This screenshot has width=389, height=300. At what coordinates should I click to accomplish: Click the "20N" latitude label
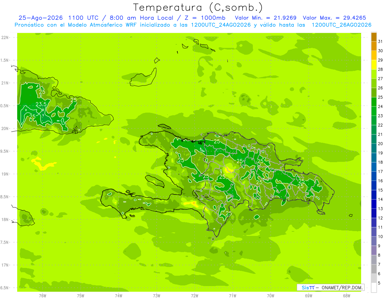pos(4,128)
